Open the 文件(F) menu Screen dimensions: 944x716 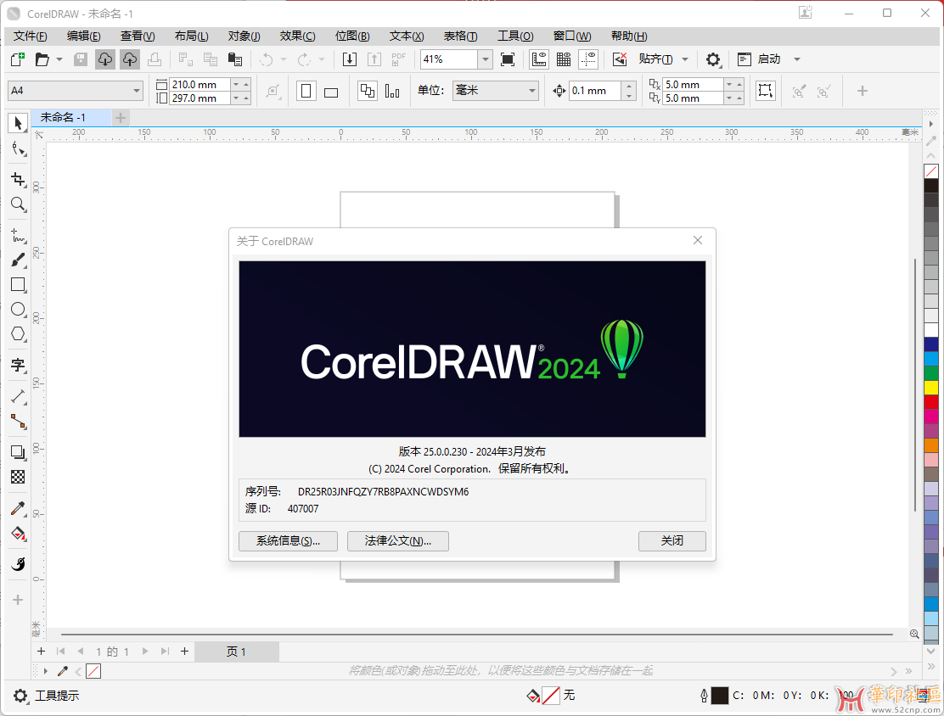click(30, 36)
